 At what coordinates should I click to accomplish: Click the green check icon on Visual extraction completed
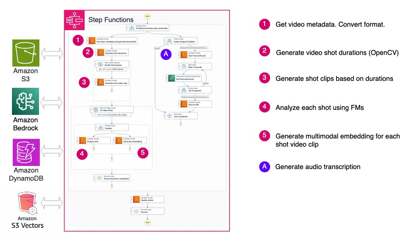coord(99,178)
